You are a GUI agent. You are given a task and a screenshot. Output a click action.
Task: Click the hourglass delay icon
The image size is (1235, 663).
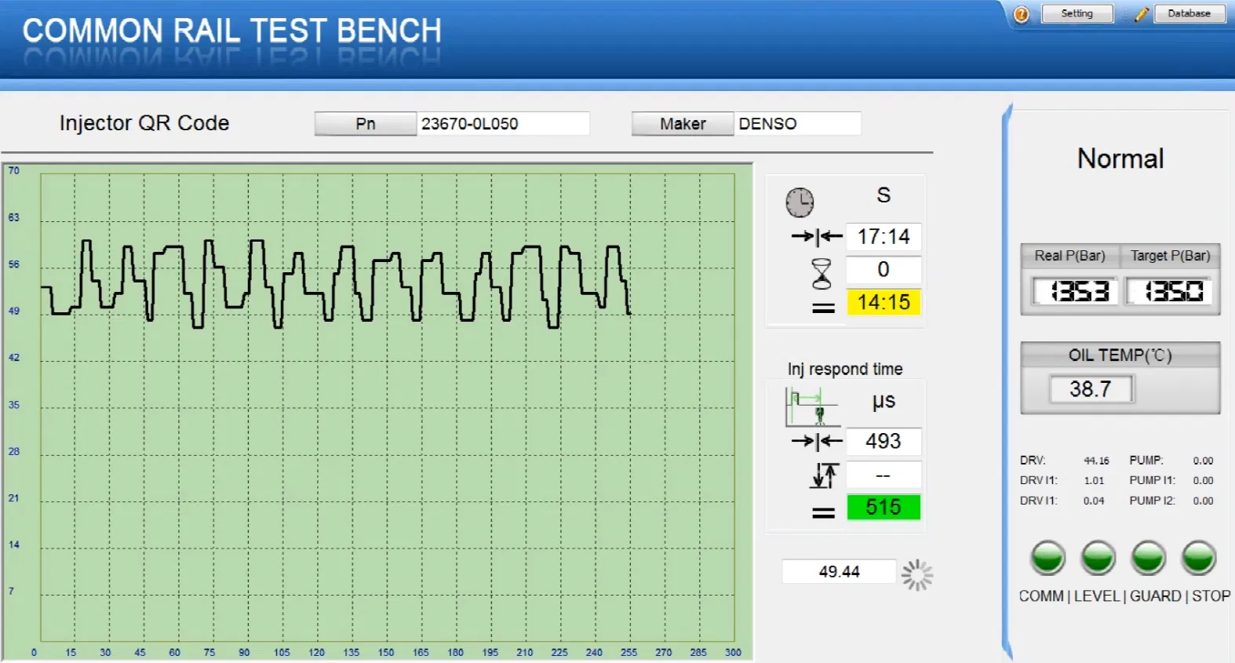pyautogui.click(x=822, y=273)
